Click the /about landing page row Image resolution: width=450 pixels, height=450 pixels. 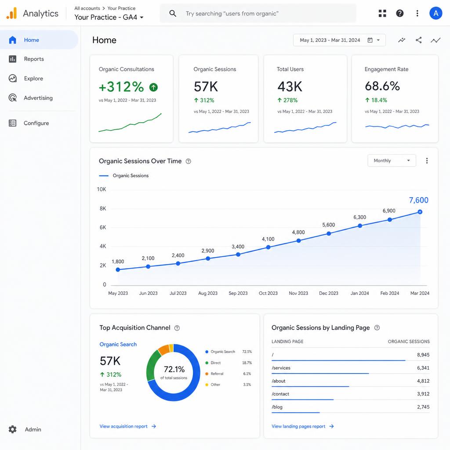[350, 381]
